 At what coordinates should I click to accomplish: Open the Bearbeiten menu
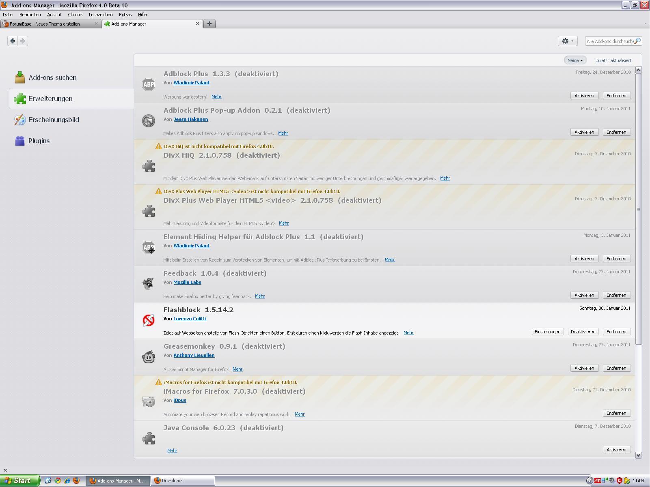coord(30,15)
